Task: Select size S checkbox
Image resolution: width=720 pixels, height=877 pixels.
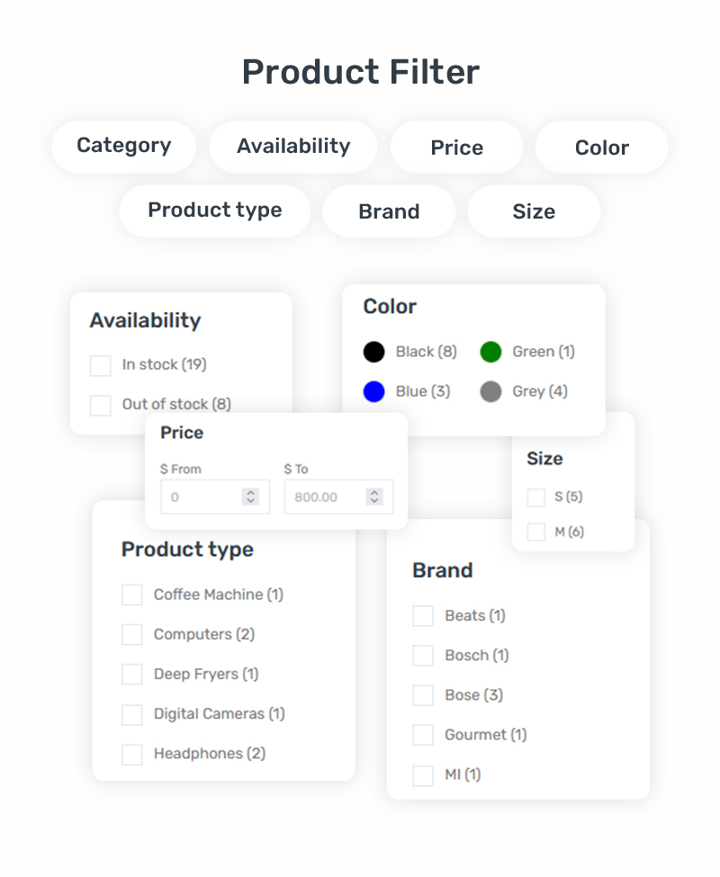Action: (x=536, y=497)
